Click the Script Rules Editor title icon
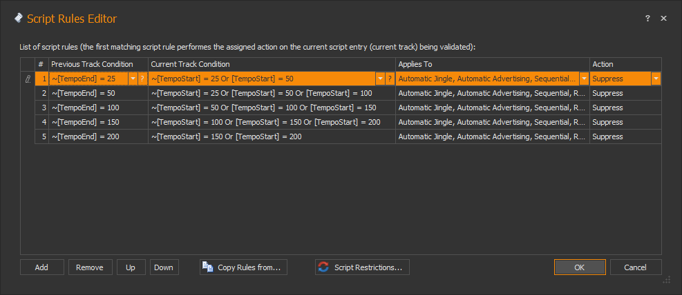The image size is (682, 295). pyautogui.click(x=18, y=19)
